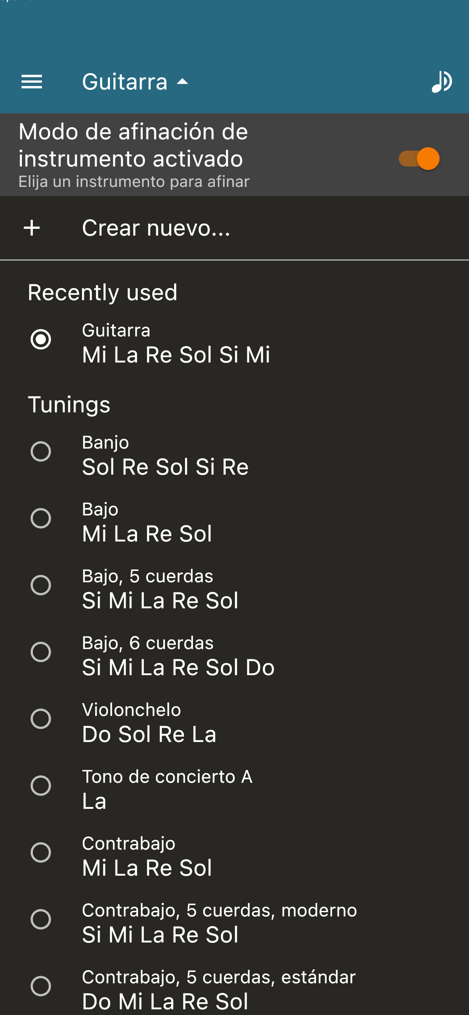
Task: Choose the Contrabajo Mi La Re Sol tuning
Action: (x=234, y=856)
